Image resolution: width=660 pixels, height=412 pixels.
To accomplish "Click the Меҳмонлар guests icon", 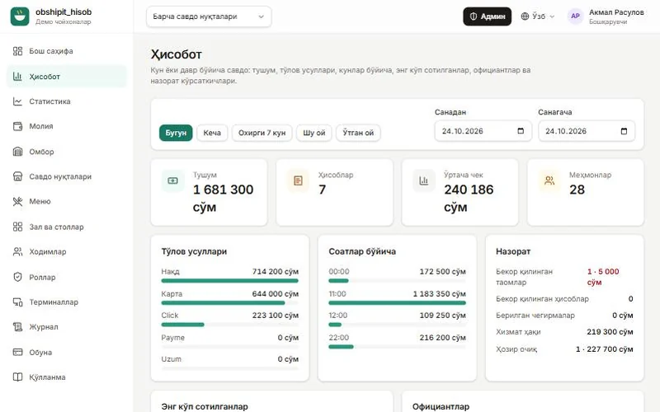I will [x=549, y=180].
